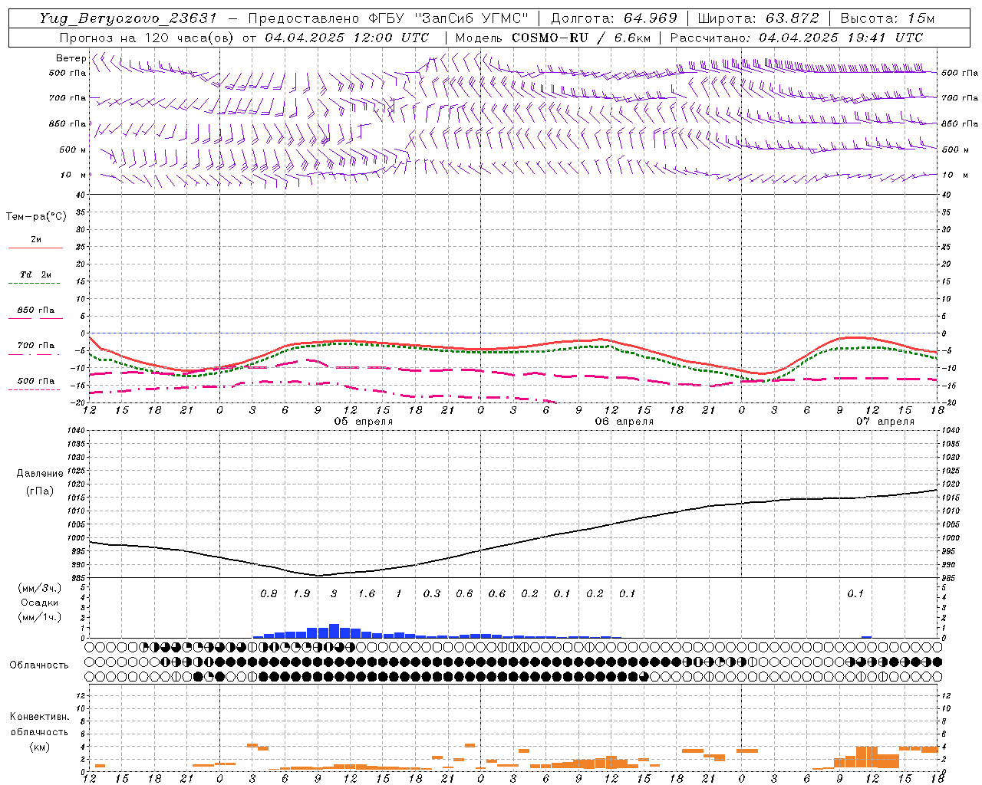The height and width of the screenshot is (785, 982).
Task: Click the 'Долгота: 64.969' longitude value
Action: point(614,18)
